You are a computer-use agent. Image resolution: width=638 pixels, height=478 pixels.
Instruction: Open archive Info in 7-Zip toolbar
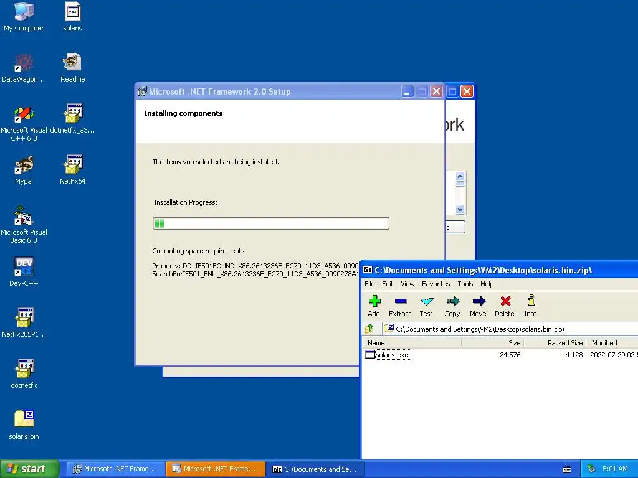[x=531, y=306]
